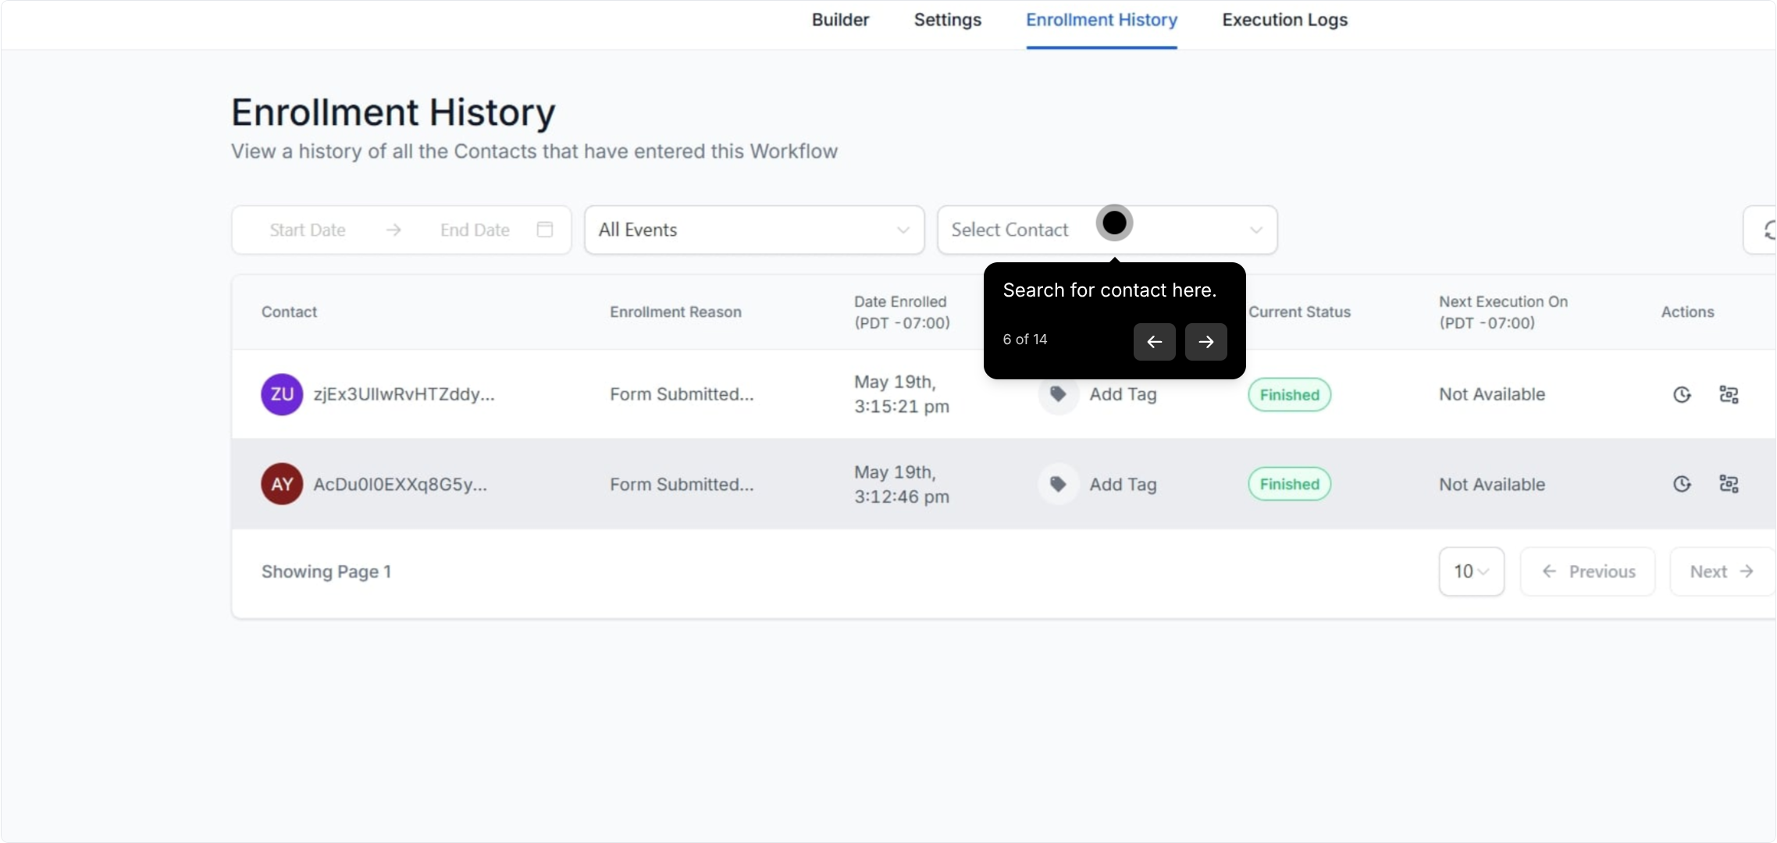The width and height of the screenshot is (1777, 843).
Task: Open the page size 10 dropdown
Action: click(x=1472, y=571)
